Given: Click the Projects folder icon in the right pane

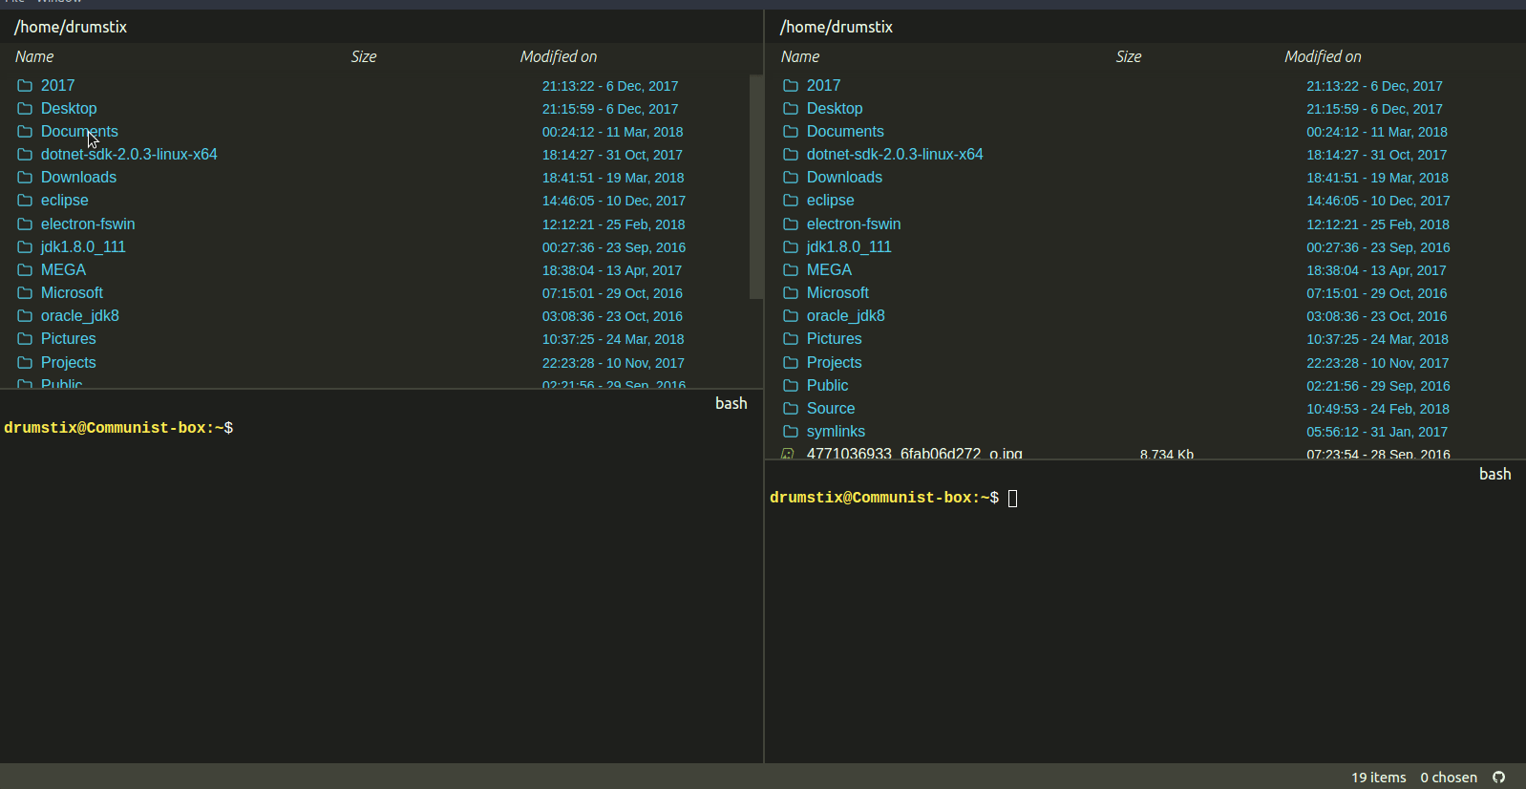Looking at the screenshot, I should pos(791,363).
